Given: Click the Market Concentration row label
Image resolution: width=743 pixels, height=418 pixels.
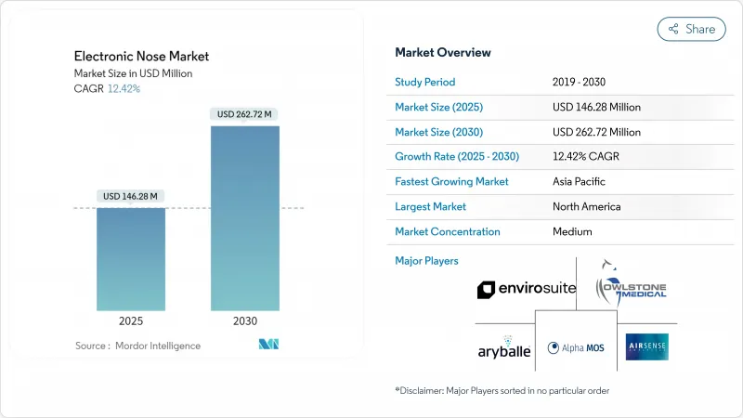Looking at the screenshot, I should click(448, 232).
